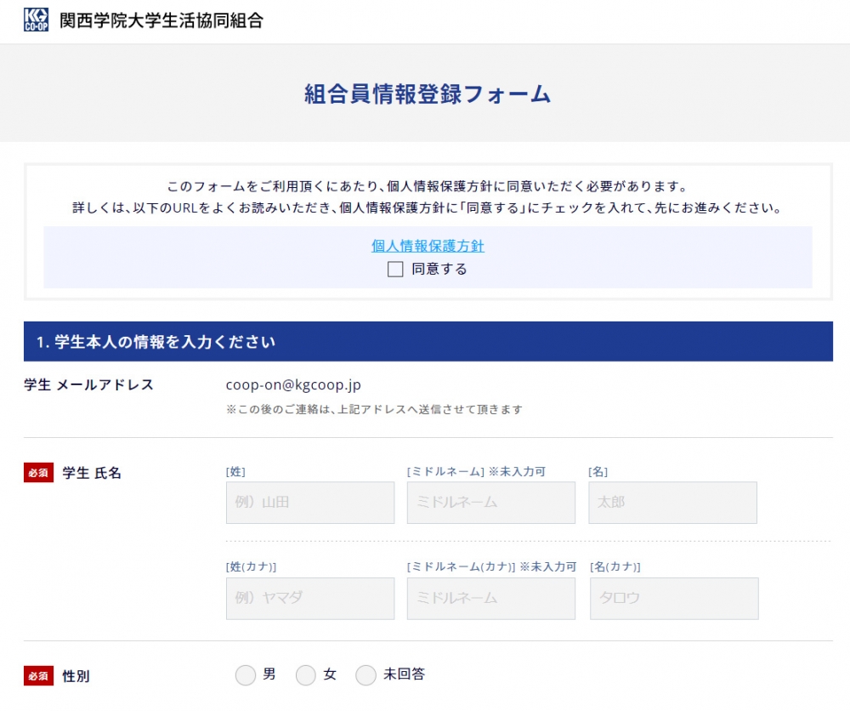Choose the 女 gender option
850x711 pixels.
pyautogui.click(x=306, y=675)
